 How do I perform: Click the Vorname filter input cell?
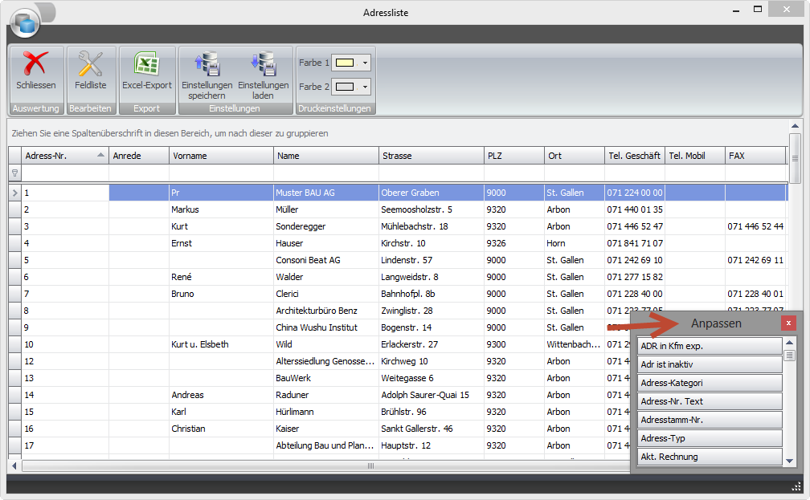tap(221, 173)
